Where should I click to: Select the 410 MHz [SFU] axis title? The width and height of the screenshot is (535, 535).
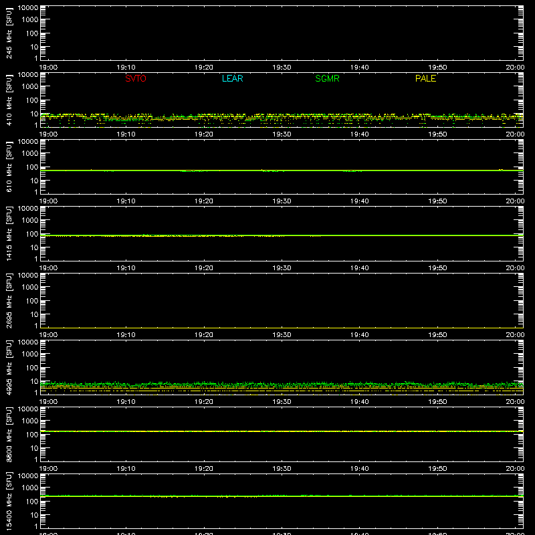pos(9,100)
